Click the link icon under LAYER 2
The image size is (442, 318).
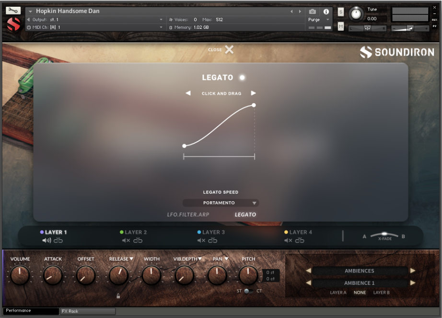tap(138, 240)
